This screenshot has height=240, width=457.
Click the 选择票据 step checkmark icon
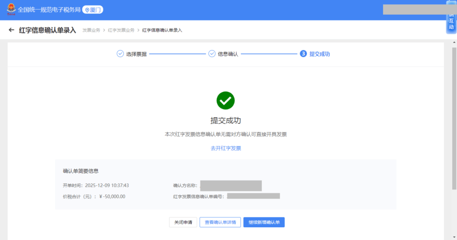point(120,54)
